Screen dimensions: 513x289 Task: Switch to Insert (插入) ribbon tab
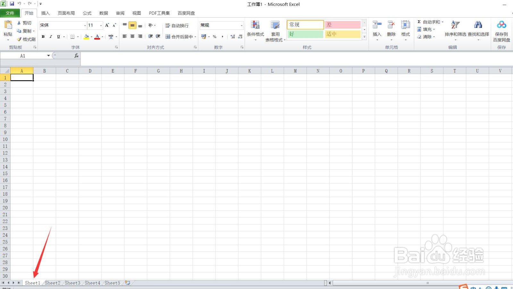46,13
